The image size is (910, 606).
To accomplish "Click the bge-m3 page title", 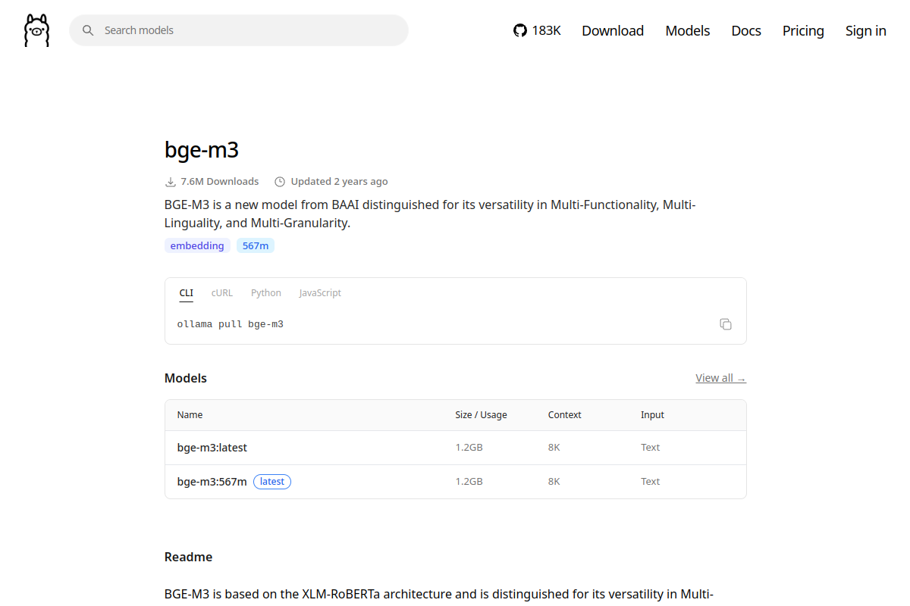I will [x=202, y=150].
